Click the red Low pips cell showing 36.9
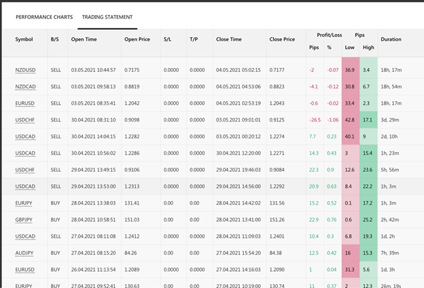This screenshot has width=424, height=288. (x=350, y=70)
